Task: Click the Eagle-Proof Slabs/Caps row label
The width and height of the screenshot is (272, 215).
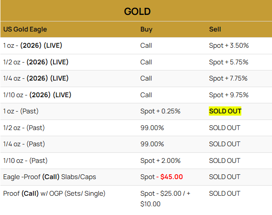Action: pos(50,177)
